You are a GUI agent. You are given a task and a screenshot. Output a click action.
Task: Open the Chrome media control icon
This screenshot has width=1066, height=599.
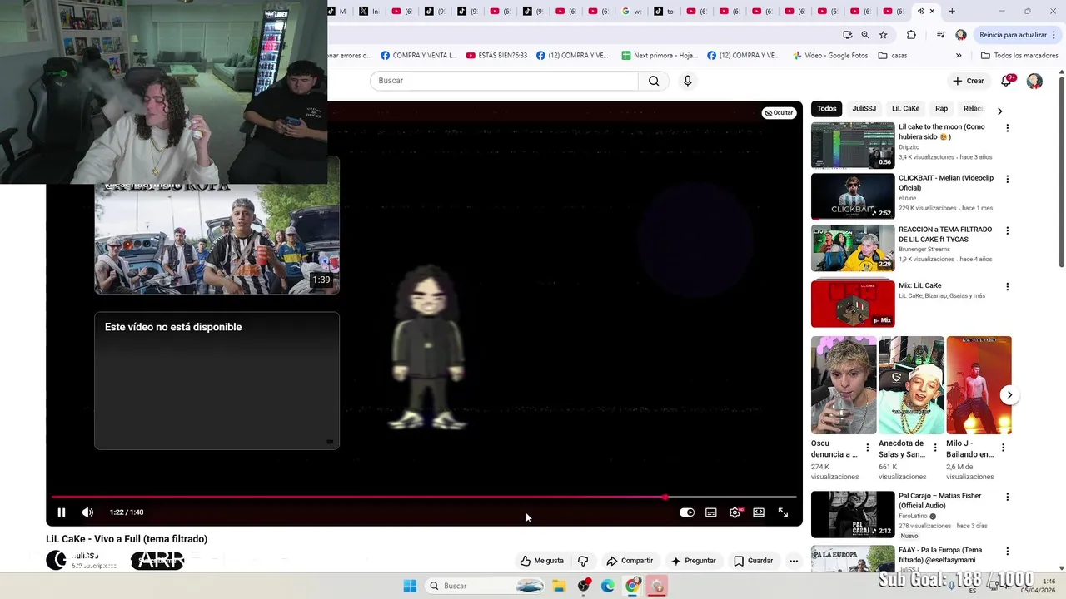941,35
